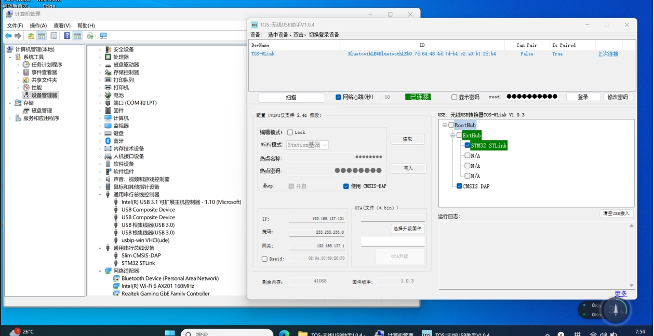The height and width of the screenshot is (336, 654).
Task: Click the Forward arrow in Computer Management toolbar
Action: point(18,36)
